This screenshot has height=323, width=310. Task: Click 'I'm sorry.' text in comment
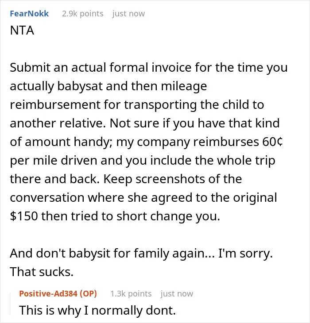tap(245, 253)
